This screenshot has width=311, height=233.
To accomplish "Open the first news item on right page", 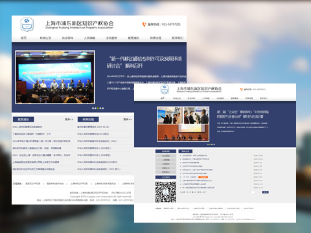I will [195, 155].
